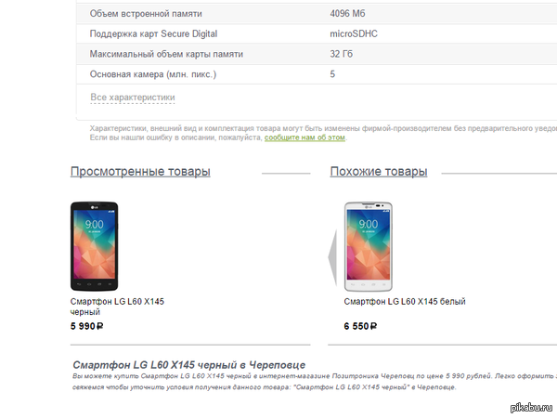Click the "сообщите нам об этом" link
Viewport: 557px width, 418px height.
pyautogui.click(x=304, y=137)
